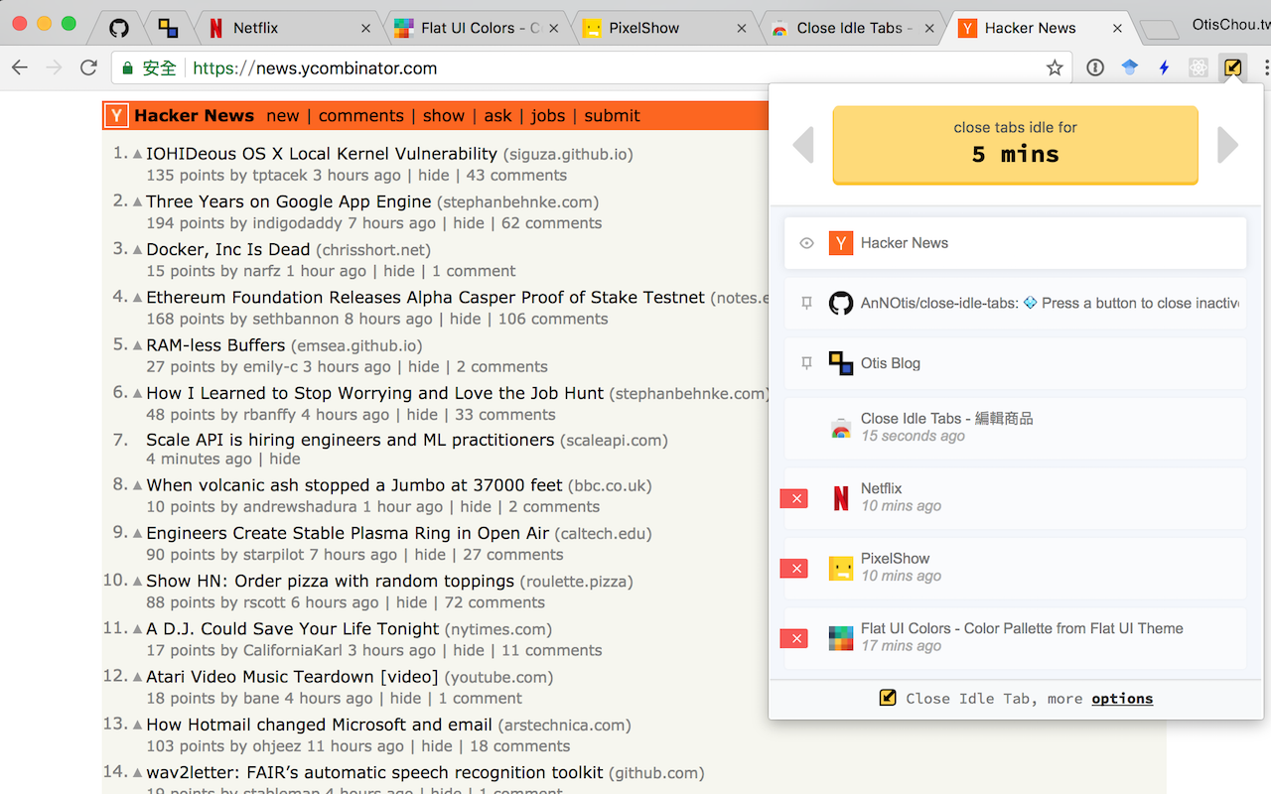This screenshot has width=1271, height=794.
Task: Unpin the Otis Blog entry
Action: pyautogui.click(x=806, y=363)
